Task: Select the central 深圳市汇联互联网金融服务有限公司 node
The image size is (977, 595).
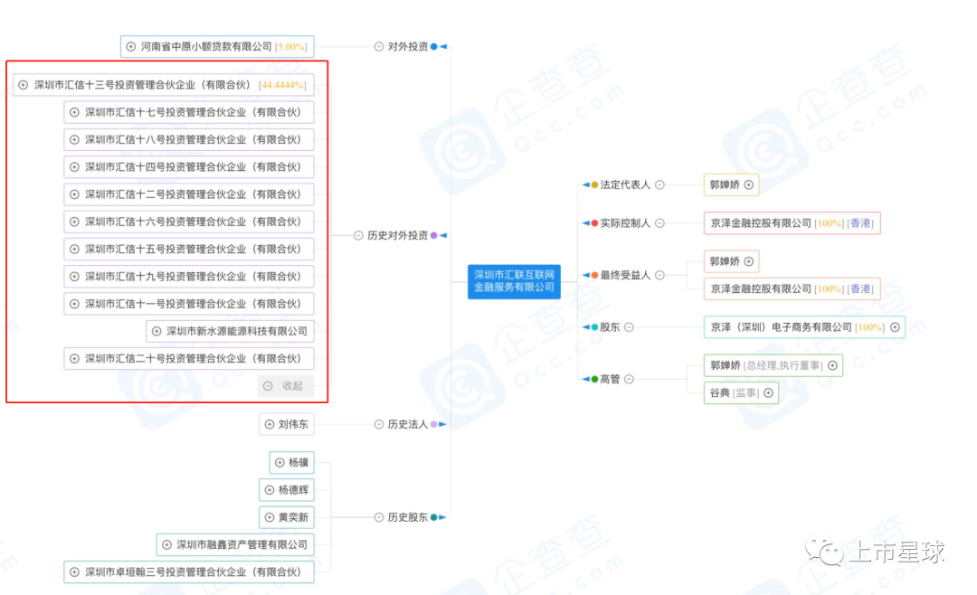Action: click(x=514, y=281)
